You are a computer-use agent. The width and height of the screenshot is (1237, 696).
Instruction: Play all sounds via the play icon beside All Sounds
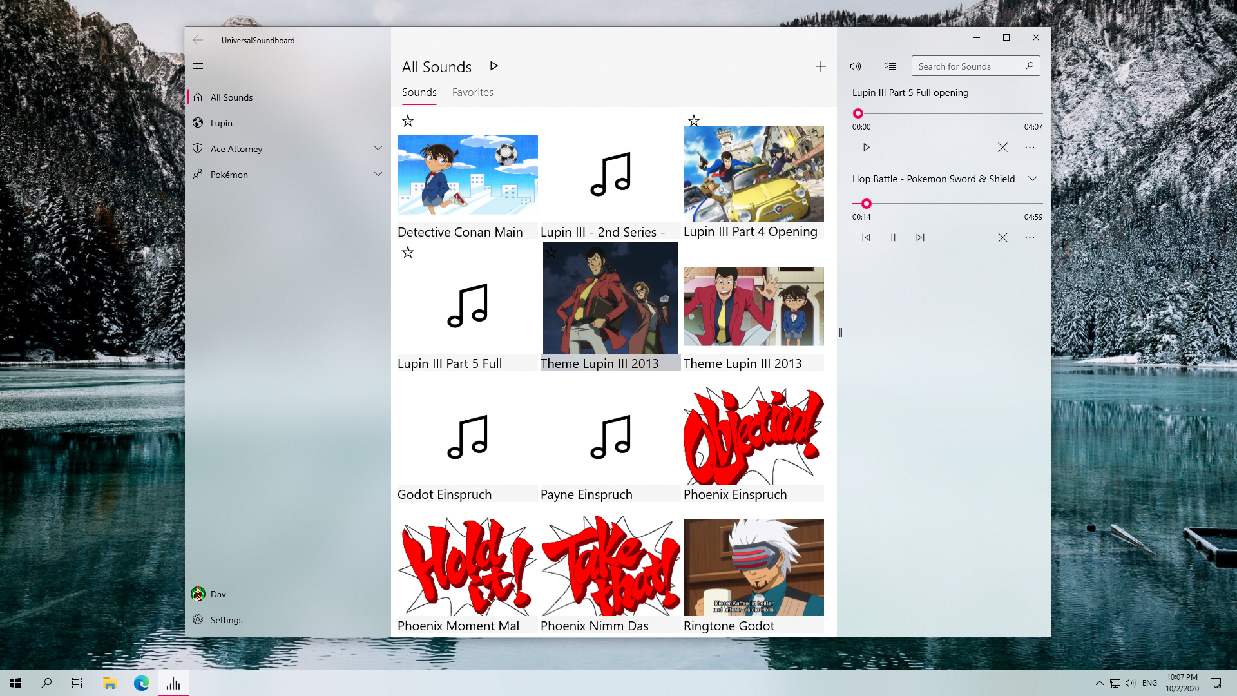pyautogui.click(x=494, y=66)
